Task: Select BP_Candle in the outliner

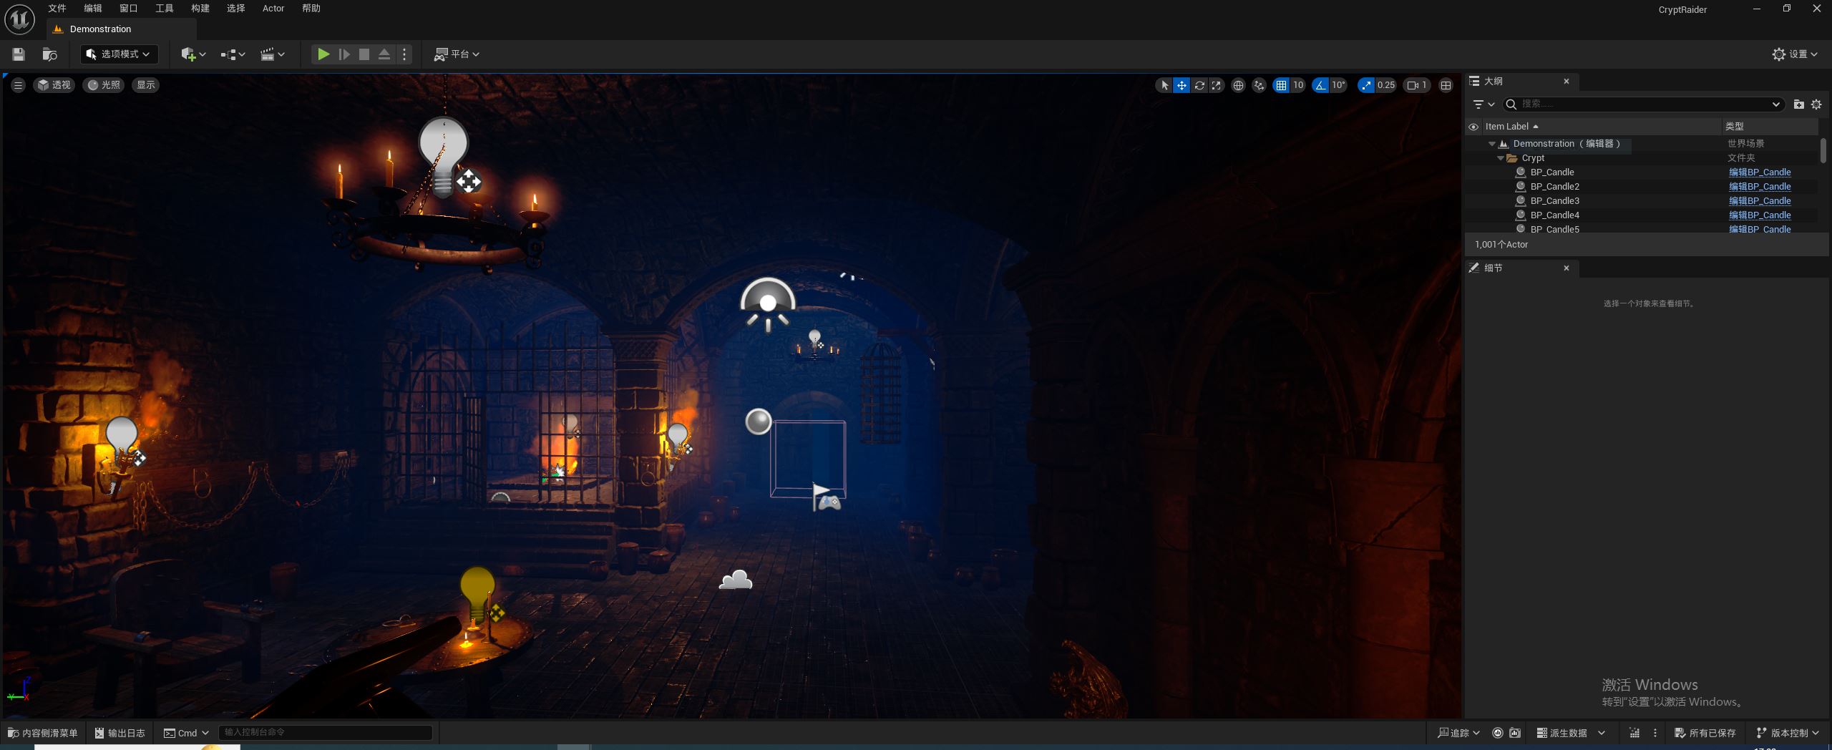Action: point(1551,172)
